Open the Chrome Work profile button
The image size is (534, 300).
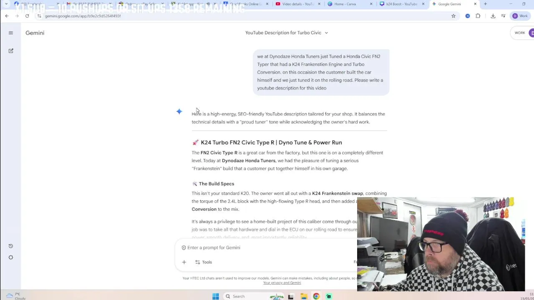(520, 16)
